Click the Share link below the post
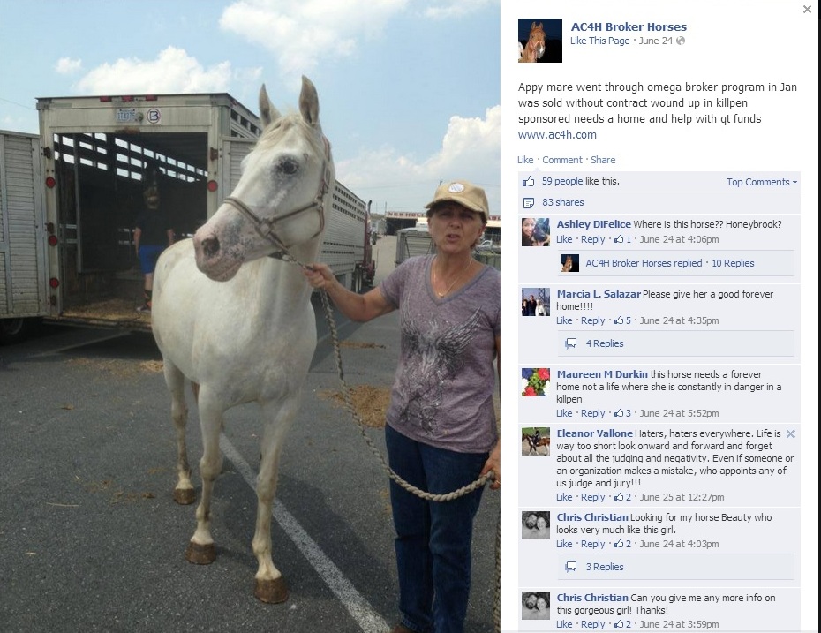Screen dimensions: 821x633 [x=603, y=160]
